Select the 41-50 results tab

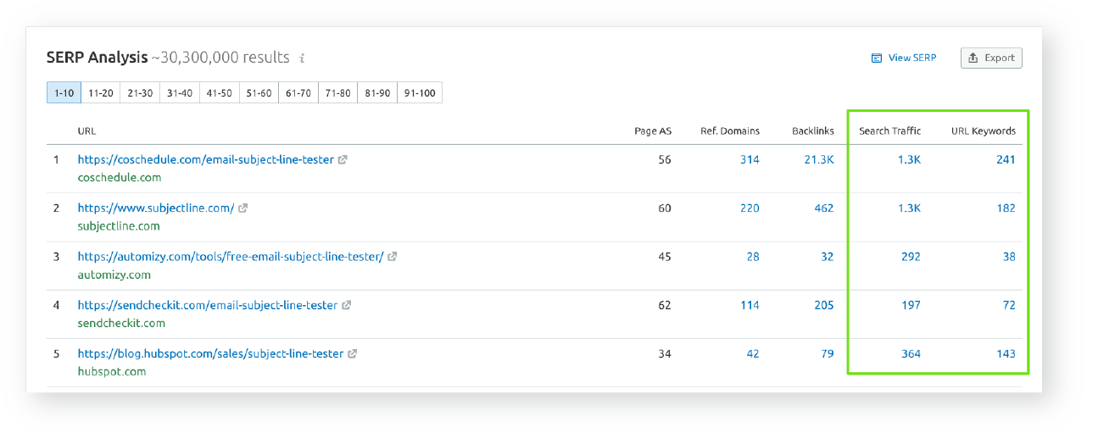(220, 93)
